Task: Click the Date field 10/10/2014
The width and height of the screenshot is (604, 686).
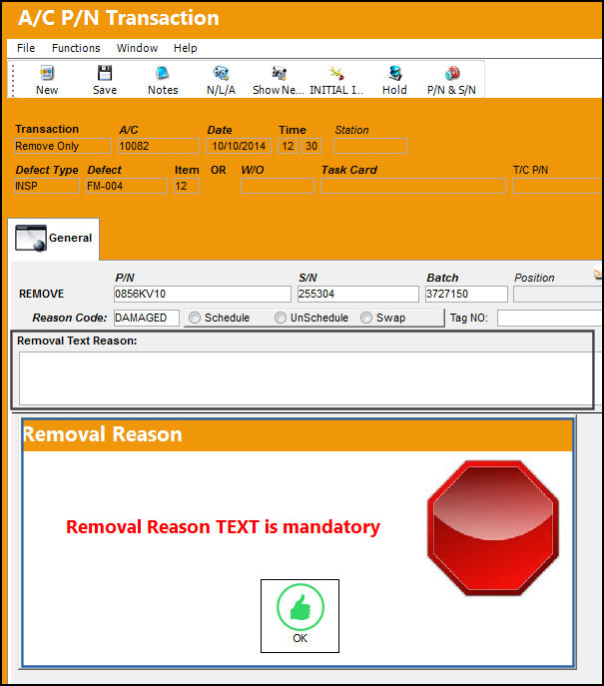Action: [239, 146]
